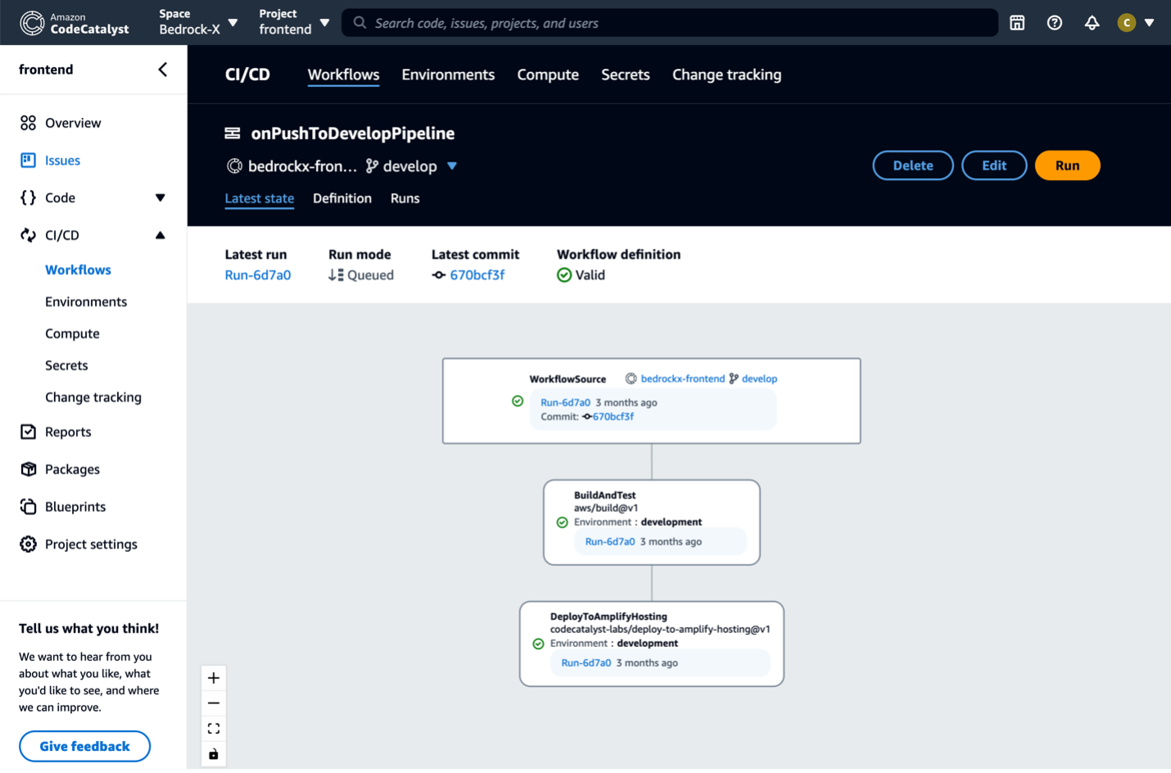Image resolution: width=1171 pixels, height=773 pixels.
Task: Expand the Code section arrow
Action: (x=161, y=197)
